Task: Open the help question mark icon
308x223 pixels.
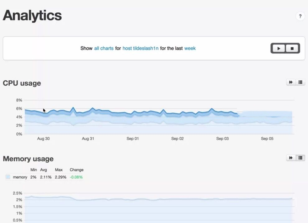Action: click(300, 17)
